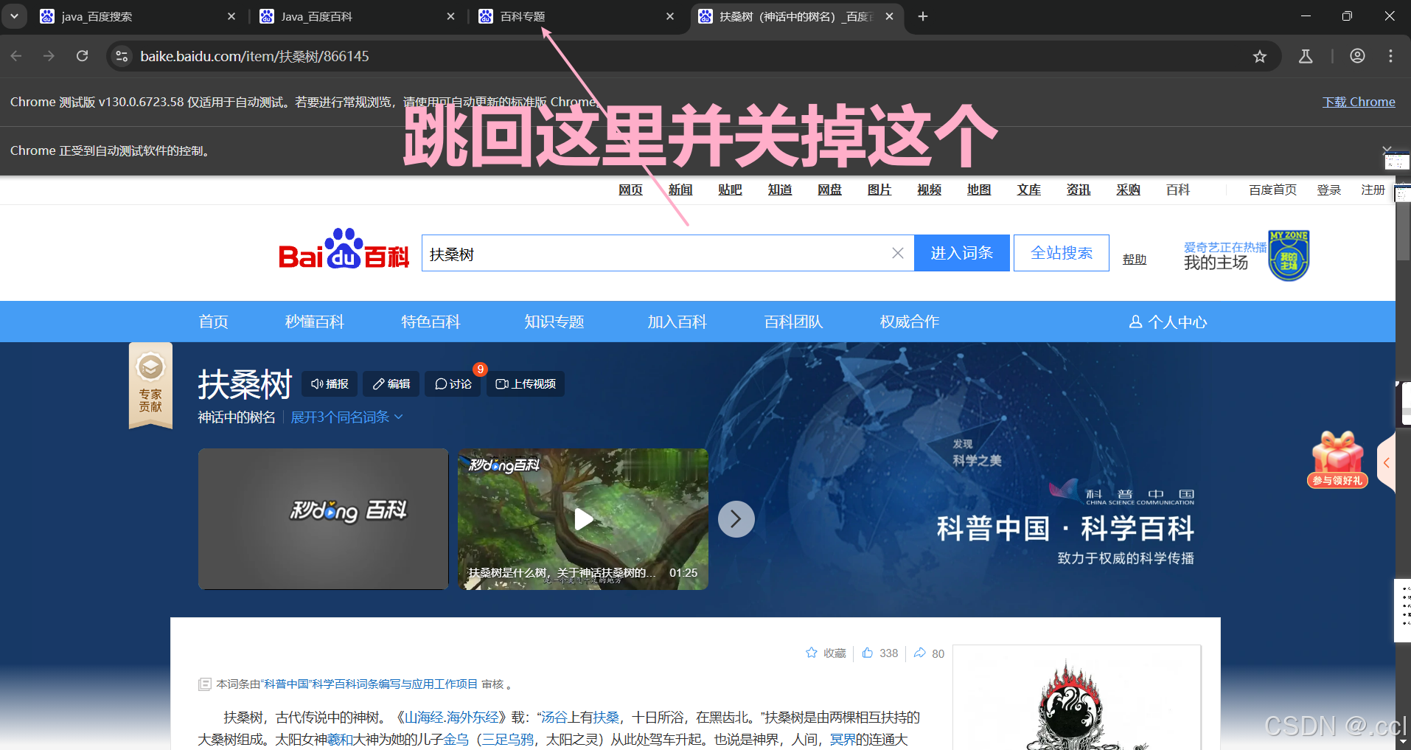
Task: Open 文库 in top navigation
Action: point(1029,190)
